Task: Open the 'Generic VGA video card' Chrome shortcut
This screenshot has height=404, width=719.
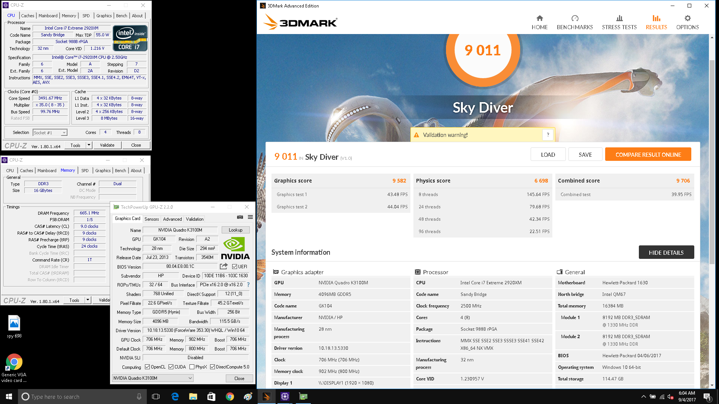Action: click(14, 368)
